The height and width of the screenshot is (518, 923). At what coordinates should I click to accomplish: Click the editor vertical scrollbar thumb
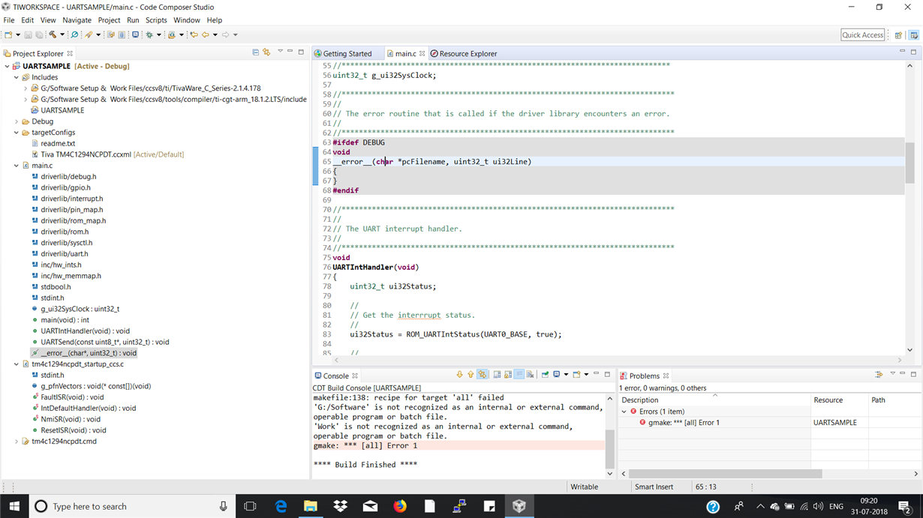pos(909,161)
